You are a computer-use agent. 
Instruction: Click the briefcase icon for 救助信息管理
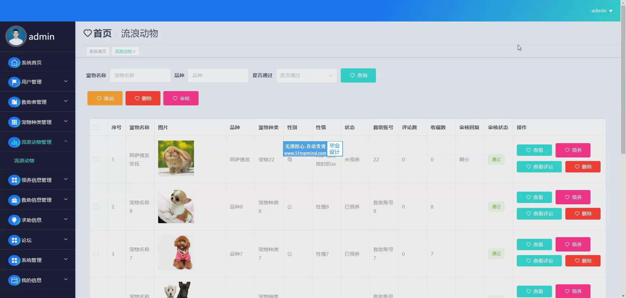[x=14, y=200]
